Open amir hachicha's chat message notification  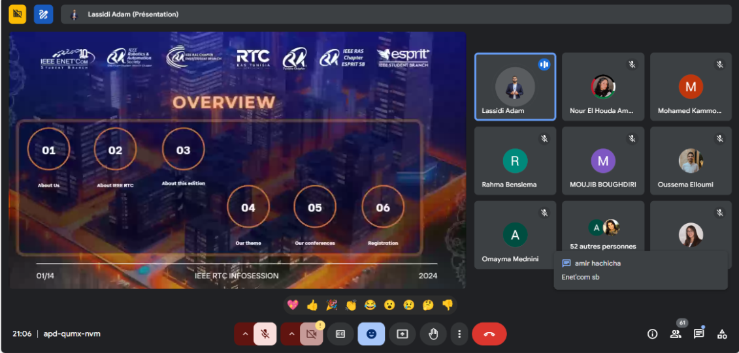point(640,270)
